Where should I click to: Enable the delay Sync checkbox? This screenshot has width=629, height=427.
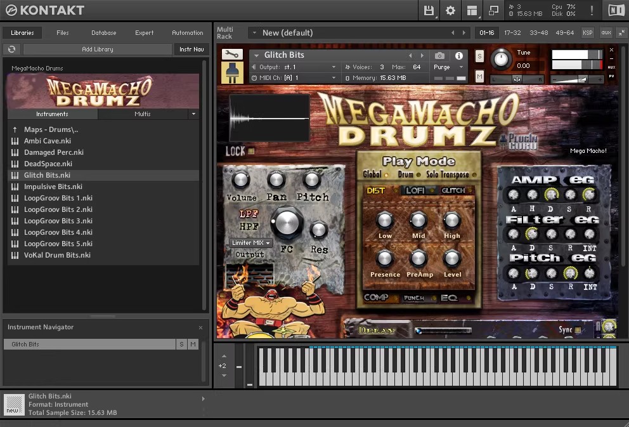[x=578, y=330]
